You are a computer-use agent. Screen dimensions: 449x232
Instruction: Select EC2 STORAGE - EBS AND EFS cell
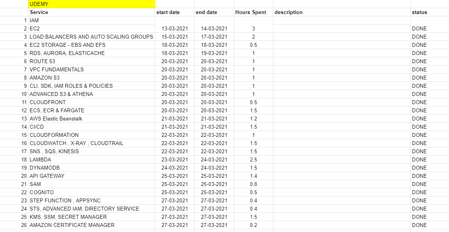92,45
